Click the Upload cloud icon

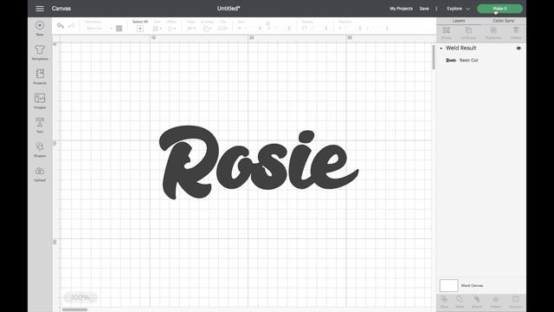[40, 171]
